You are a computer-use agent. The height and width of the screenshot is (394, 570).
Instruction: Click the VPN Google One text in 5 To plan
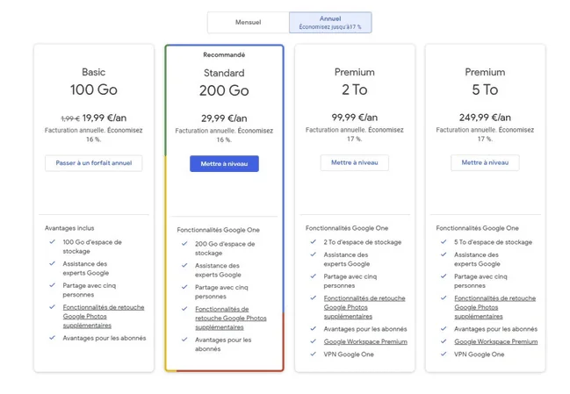click(x=480, y=354)
